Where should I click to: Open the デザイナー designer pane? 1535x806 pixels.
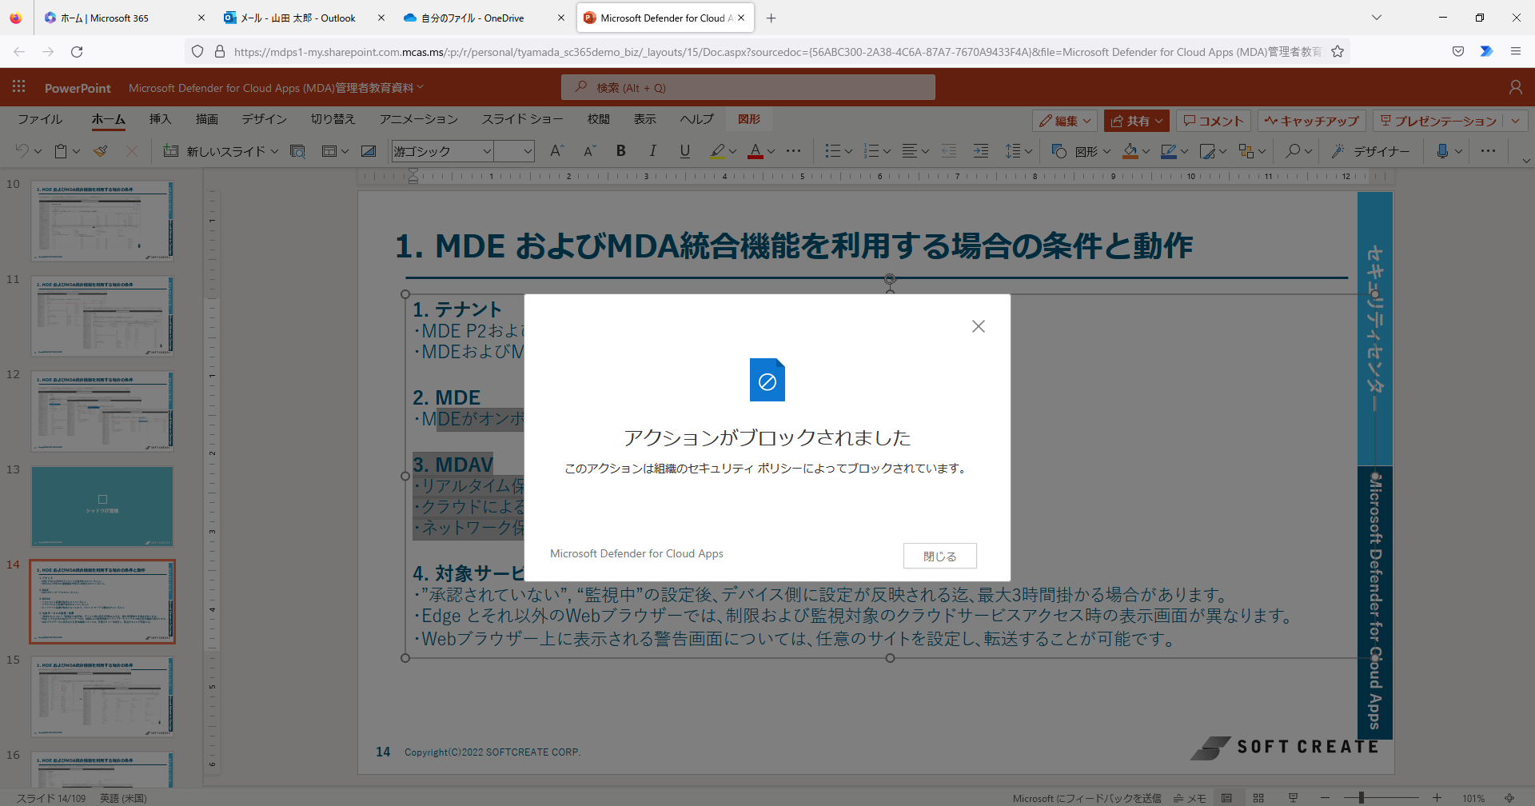pos(1370,151)
